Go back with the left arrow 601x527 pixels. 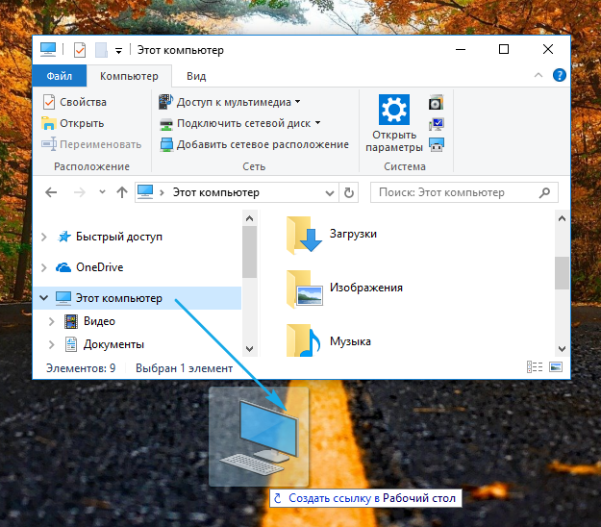(51, 192)
